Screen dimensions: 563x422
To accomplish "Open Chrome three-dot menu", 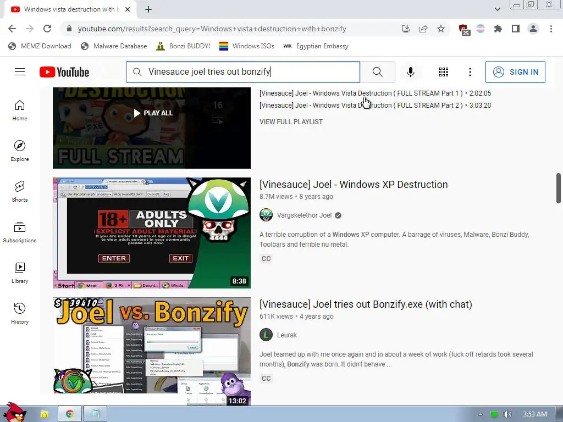I will pyautogui.click(x=551, y=29).
